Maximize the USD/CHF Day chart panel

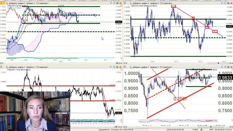pos(117,3)
